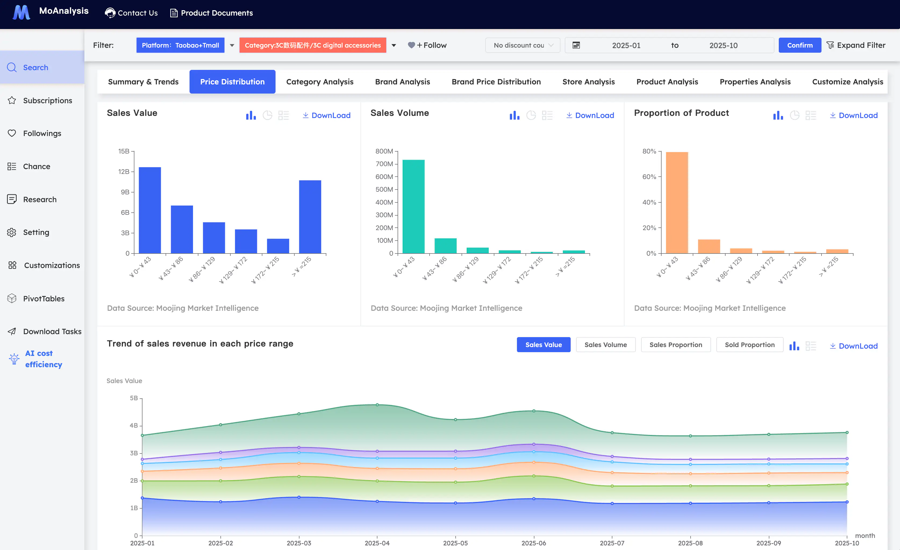Viewport: 900px width, 550px height.
Task: Switch Sales Value chart to pie view
Action: click(x=268, y=115)
